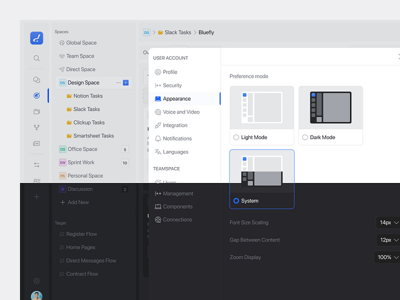The image size is (400, 300).
Task: Open the three-dot menu beside Design Space
Action: click(x=119, y=82)
